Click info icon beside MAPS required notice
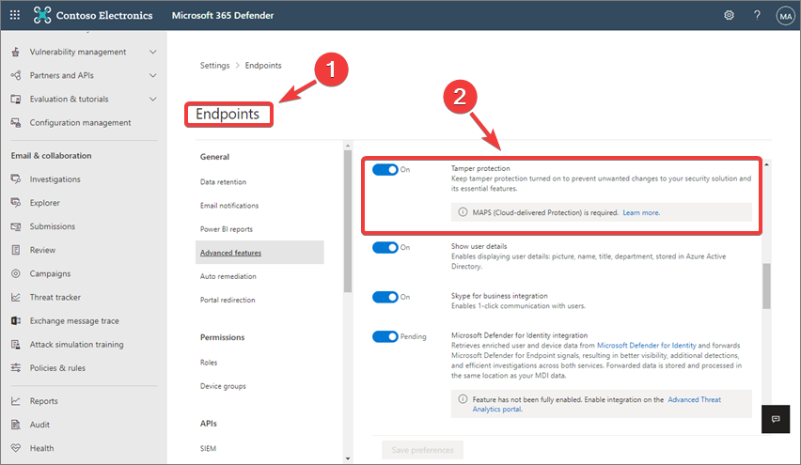 click(x=463, y=212)
